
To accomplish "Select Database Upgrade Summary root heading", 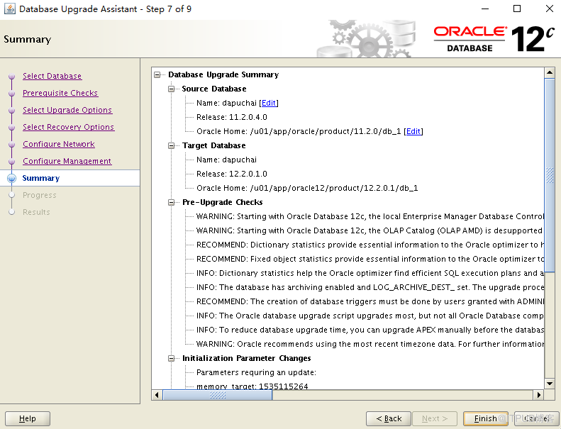I will coord(223,74).
